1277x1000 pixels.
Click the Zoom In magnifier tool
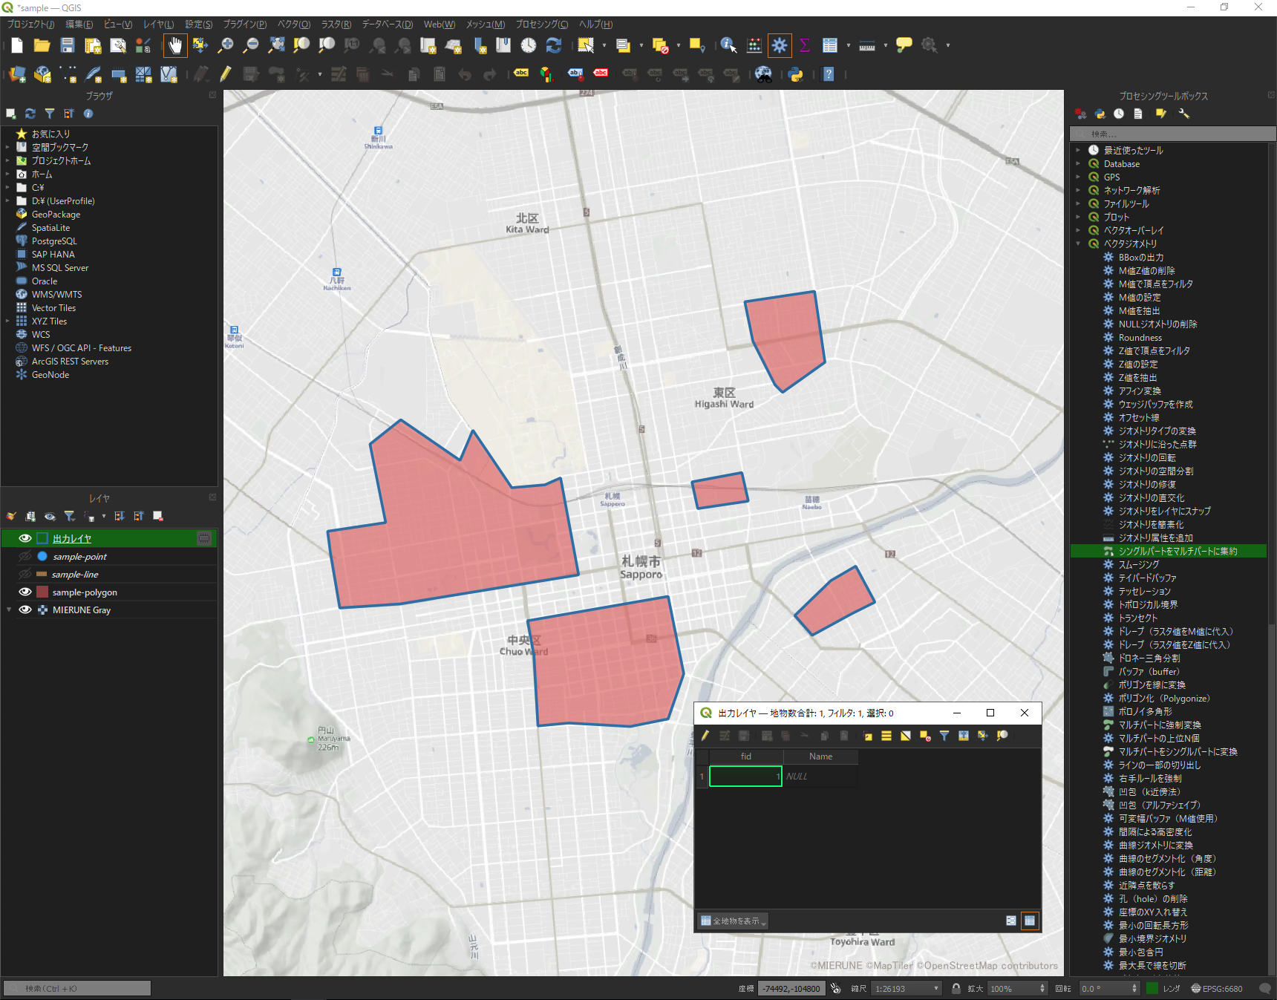point(226,45)
